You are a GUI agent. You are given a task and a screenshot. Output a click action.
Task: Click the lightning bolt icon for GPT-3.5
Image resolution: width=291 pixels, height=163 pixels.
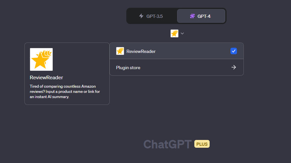[141, 16]
